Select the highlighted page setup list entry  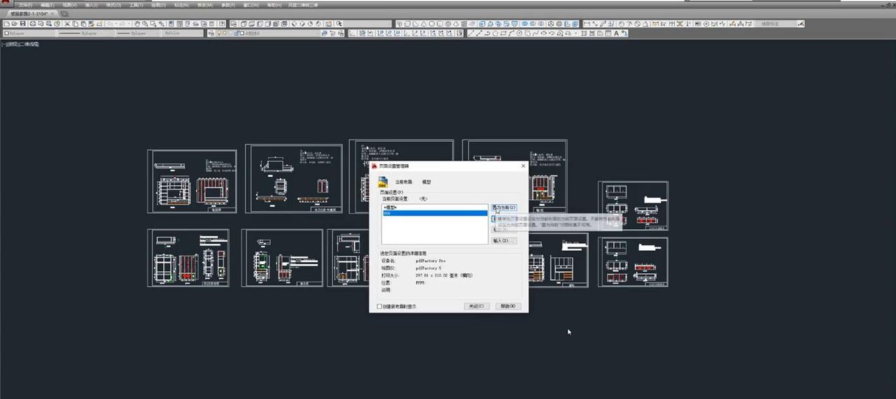coord(434,213)
